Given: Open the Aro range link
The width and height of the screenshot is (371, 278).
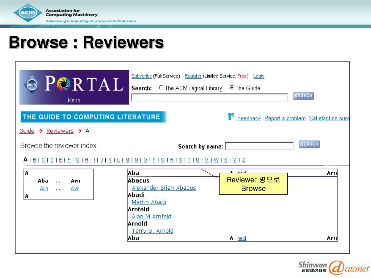Looking at the screenshot, I should 44,188.
